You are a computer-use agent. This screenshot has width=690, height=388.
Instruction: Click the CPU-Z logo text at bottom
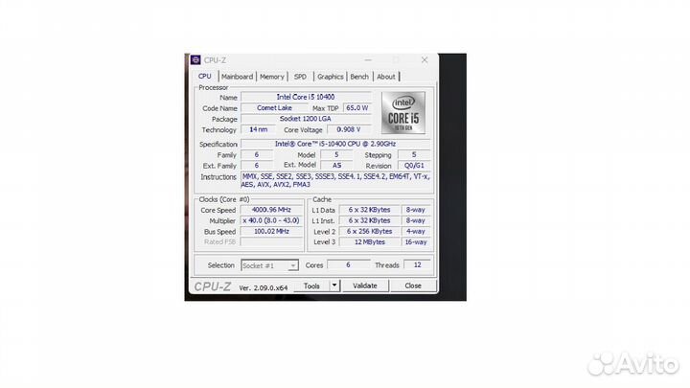coord(213,286)
